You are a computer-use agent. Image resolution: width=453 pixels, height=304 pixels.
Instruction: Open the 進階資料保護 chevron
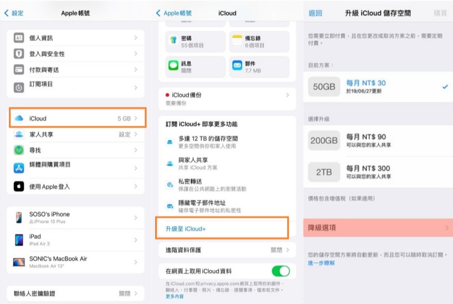click(287, 250)
